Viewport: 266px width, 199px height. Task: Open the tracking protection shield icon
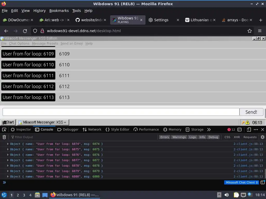(35, 31)
